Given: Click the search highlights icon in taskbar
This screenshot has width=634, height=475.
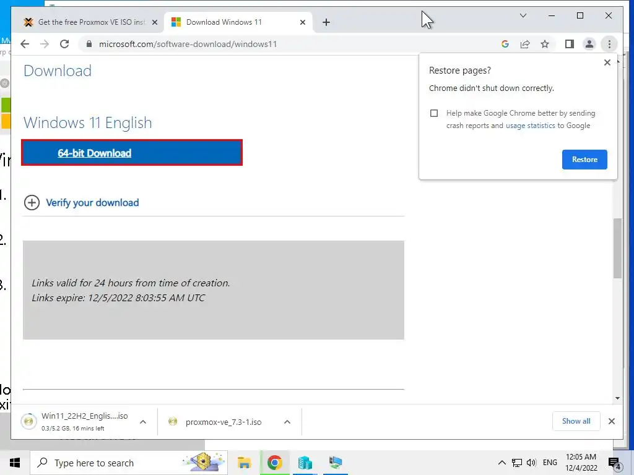Looking at the screenshot, I should [x=204, y=463].
